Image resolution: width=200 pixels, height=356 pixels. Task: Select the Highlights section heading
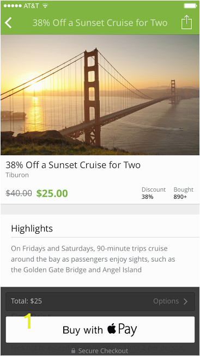click(x=32, y=228)
